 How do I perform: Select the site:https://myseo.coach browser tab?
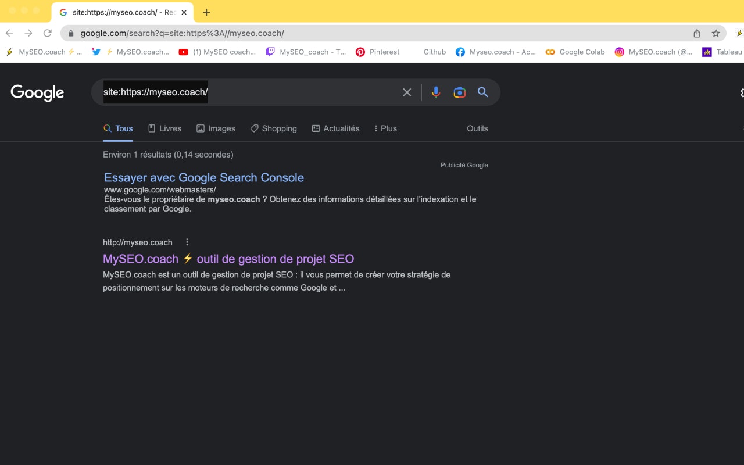(123, 12)
